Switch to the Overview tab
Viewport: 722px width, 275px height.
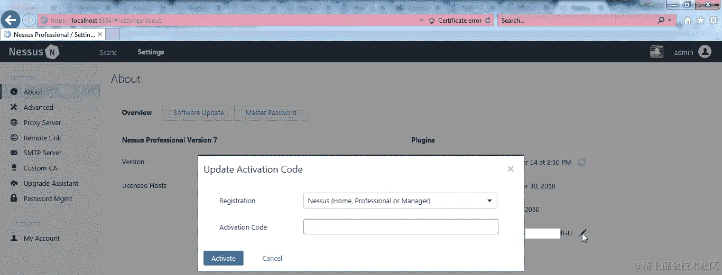pos(137,112)
